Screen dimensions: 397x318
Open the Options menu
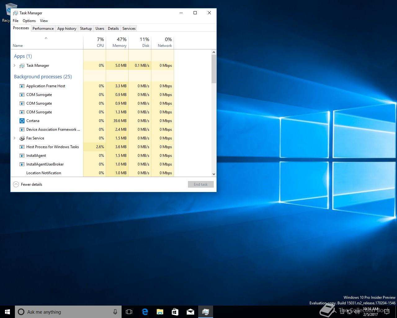(29, 21)
